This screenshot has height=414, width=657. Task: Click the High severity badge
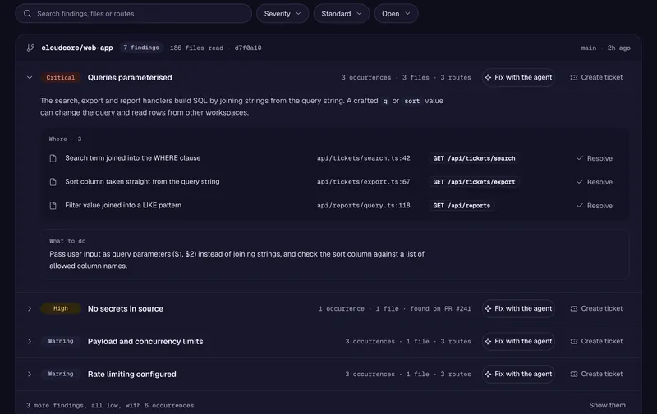[60, 308]
